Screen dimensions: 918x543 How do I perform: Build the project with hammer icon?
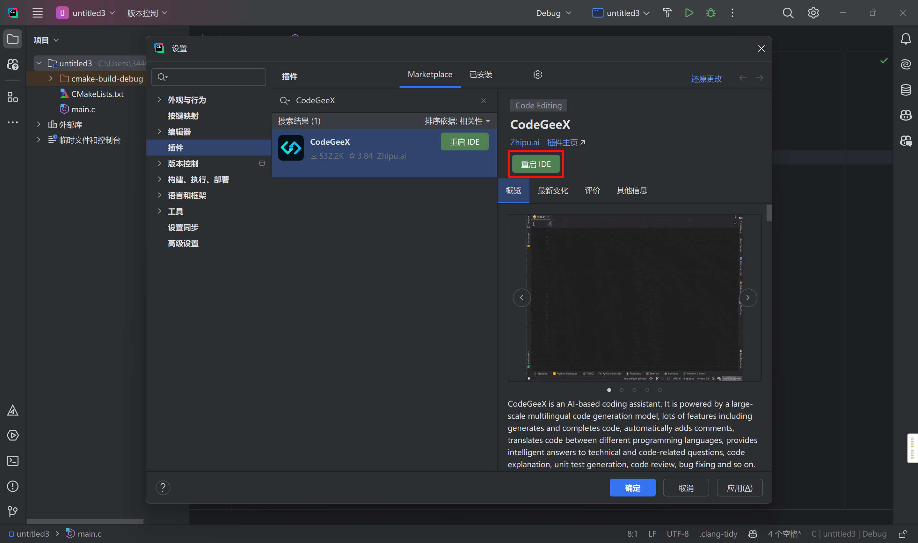coord(667,13)
